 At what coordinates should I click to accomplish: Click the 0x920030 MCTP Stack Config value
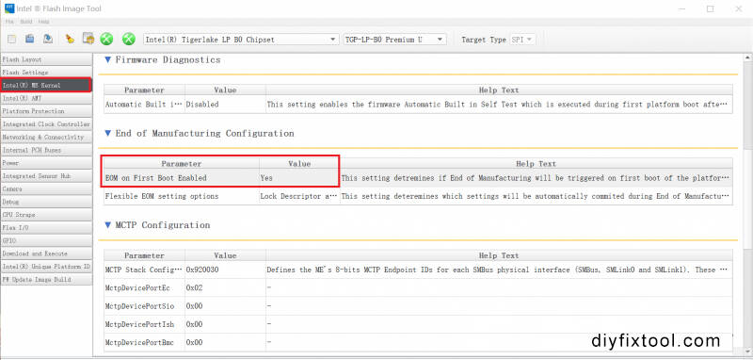coord(225,270)
